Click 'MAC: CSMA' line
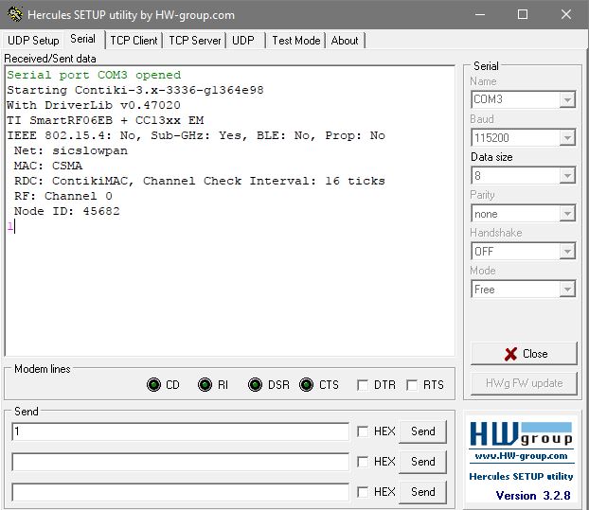 pyautogui.click(x=48, y=166)
